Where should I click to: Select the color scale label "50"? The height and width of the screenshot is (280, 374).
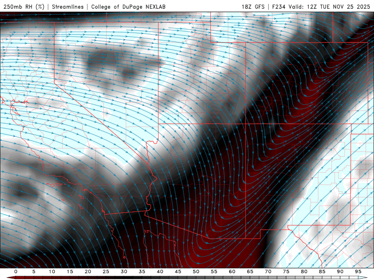(x=196, y=272)
